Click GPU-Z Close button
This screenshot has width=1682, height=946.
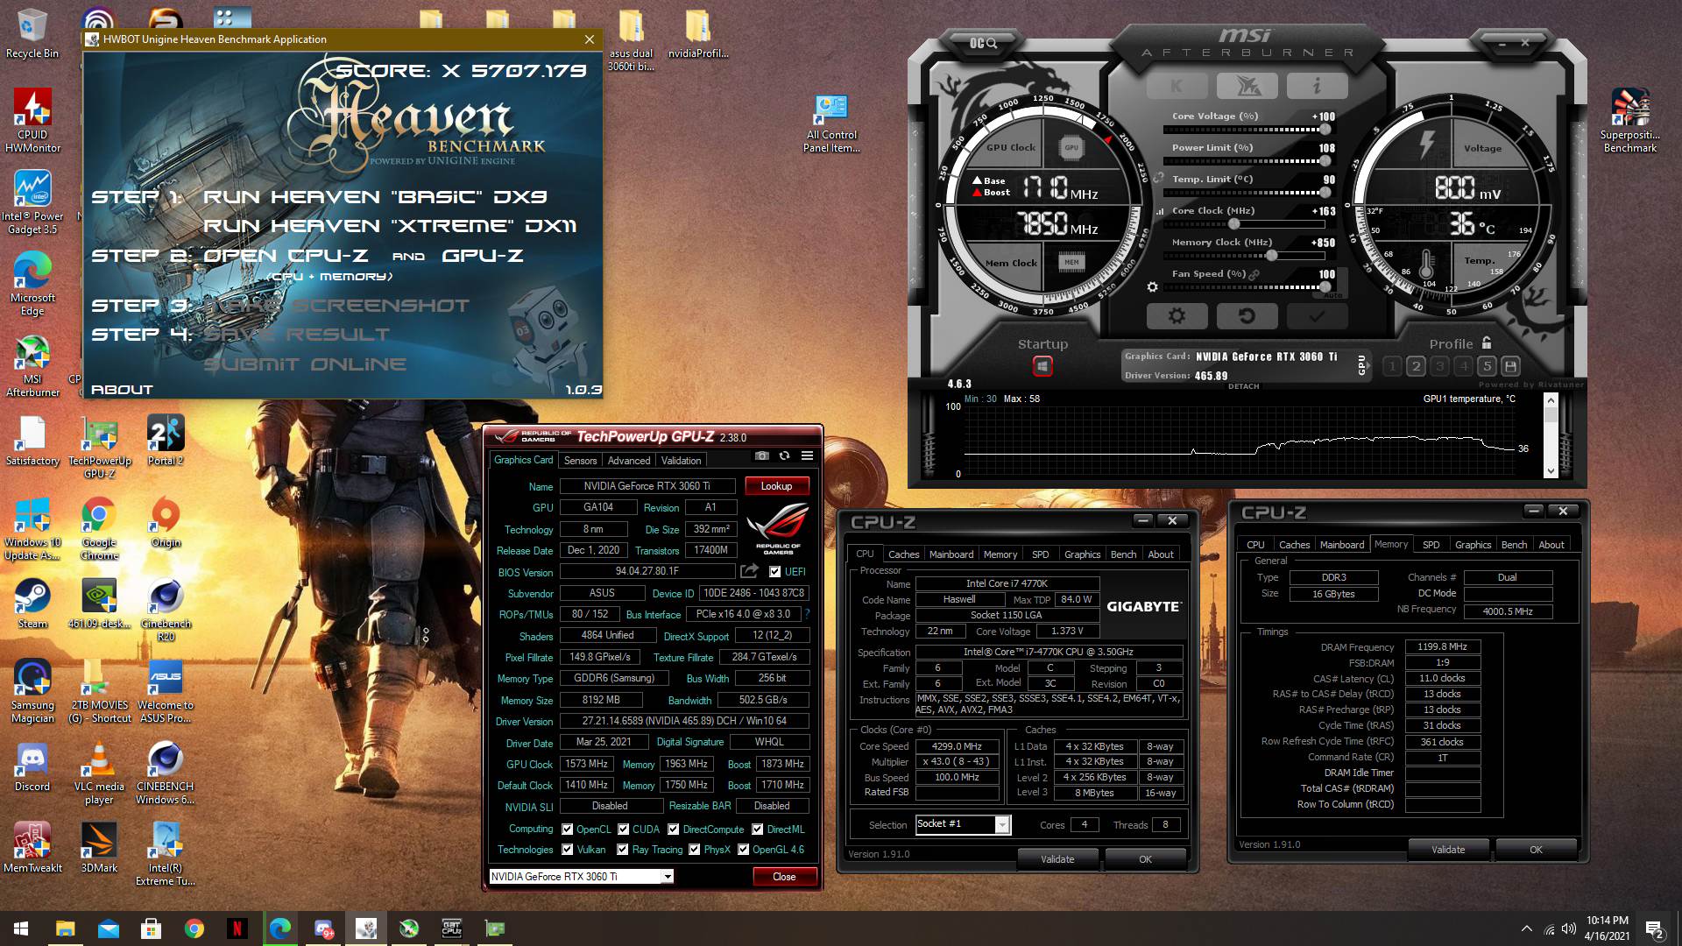tap(784, 876)
